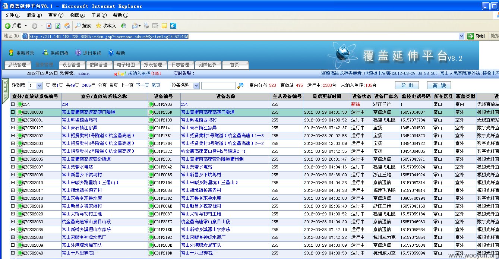Go to 下一页 next page link

point(142,85)
